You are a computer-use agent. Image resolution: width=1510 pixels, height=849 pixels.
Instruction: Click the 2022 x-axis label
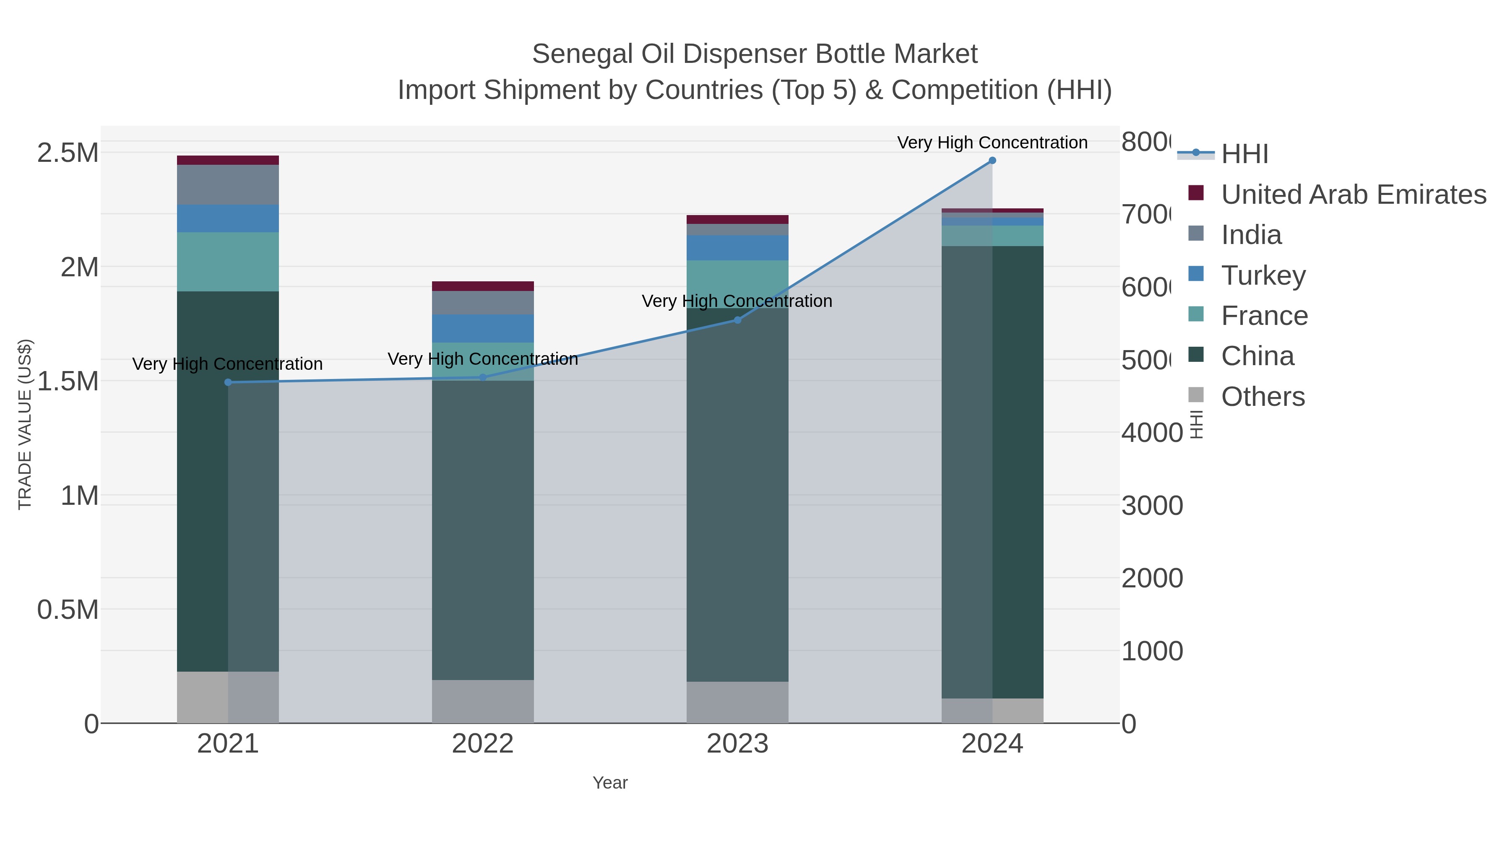point(483,743)
